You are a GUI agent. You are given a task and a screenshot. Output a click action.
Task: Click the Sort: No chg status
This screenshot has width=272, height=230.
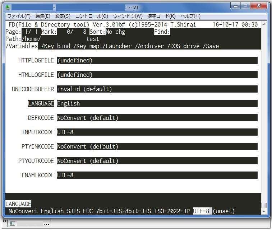click(107, 32)
